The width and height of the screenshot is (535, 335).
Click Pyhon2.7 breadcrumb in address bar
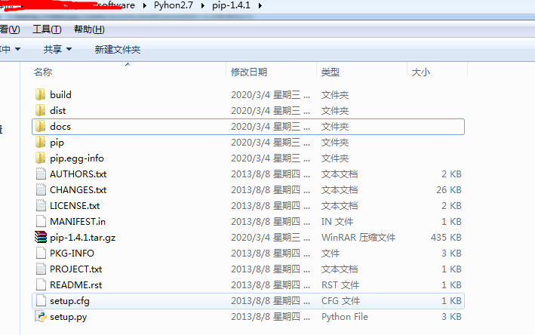pos(174,5)
